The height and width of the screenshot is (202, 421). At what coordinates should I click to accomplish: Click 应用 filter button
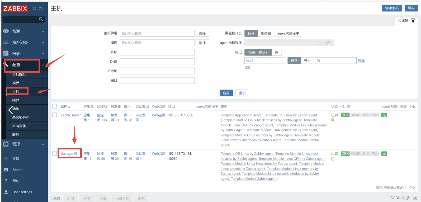226,93
